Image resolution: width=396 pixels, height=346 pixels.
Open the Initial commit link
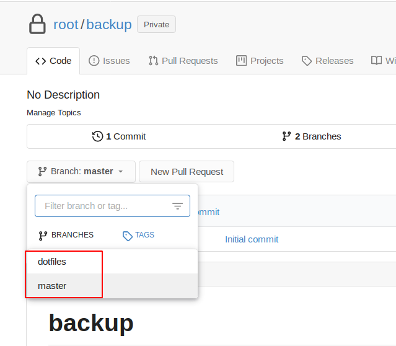[x=252, y=239]
